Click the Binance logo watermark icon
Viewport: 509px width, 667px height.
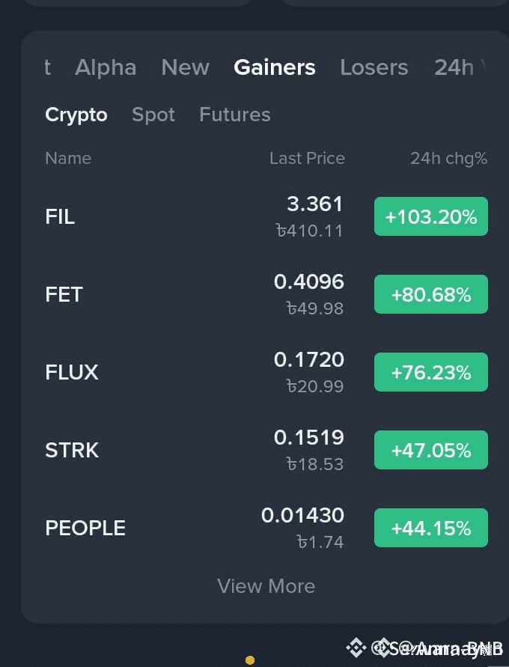356,648
